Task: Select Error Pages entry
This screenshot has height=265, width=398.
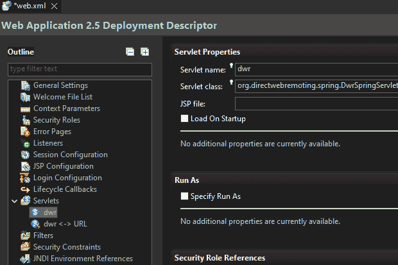Action: tap(52, 132)
